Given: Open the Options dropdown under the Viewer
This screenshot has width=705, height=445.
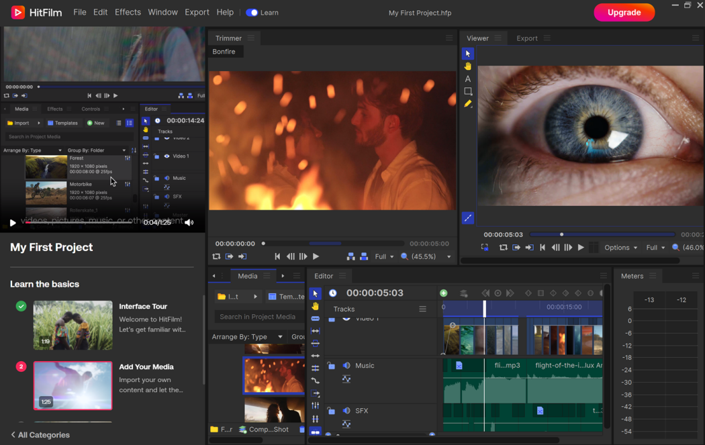Looking at the screenshot, I should 620,247.
